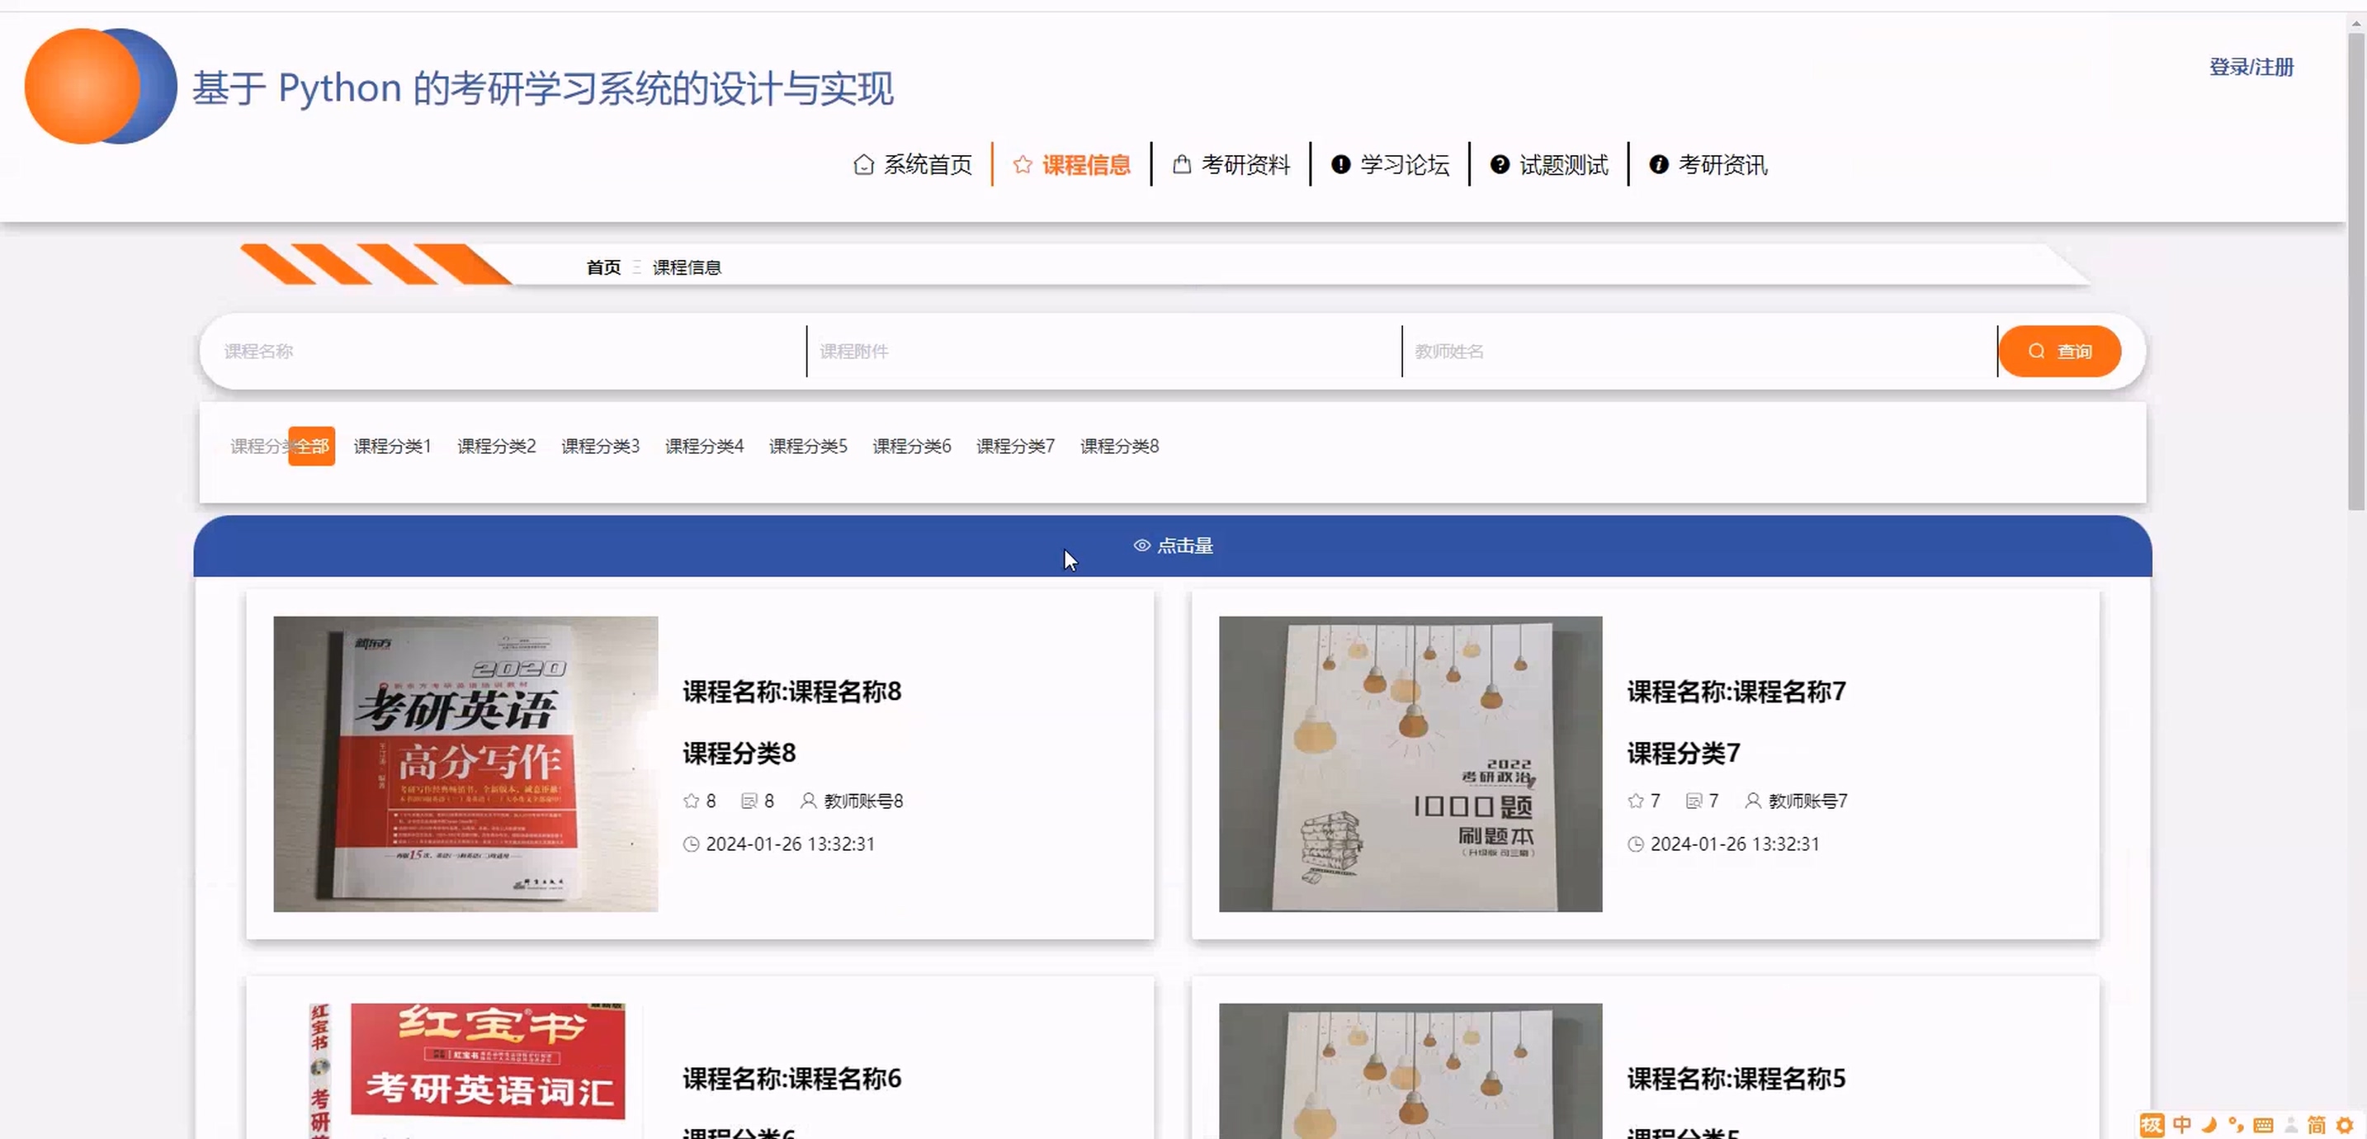Image resolution: width=2367 pixels, height=1139 pixels.
Task: Open the 考研英语 高分写作 book thumbnail
Action: [465, 764]
